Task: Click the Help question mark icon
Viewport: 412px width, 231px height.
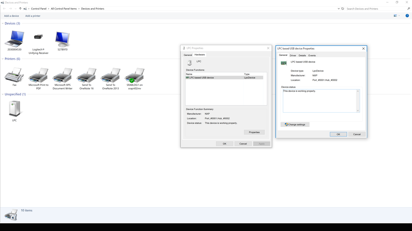Action: pos(407,16)
